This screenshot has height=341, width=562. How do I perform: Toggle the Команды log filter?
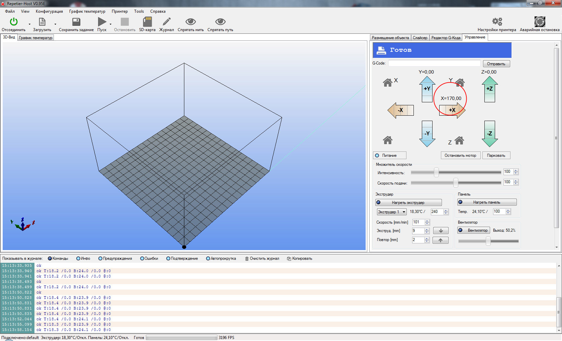point(50,258)
